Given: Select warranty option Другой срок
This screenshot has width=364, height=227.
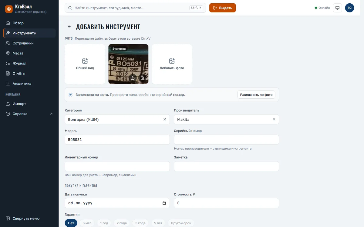Looking at the screenshot, I should point(181,223).
